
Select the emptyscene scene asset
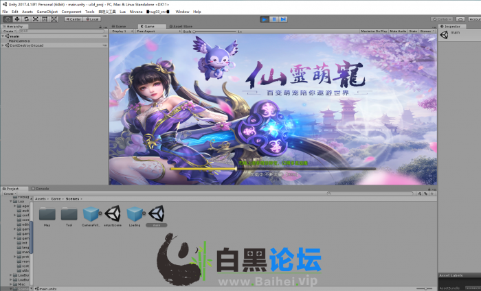tap(113, 217)
